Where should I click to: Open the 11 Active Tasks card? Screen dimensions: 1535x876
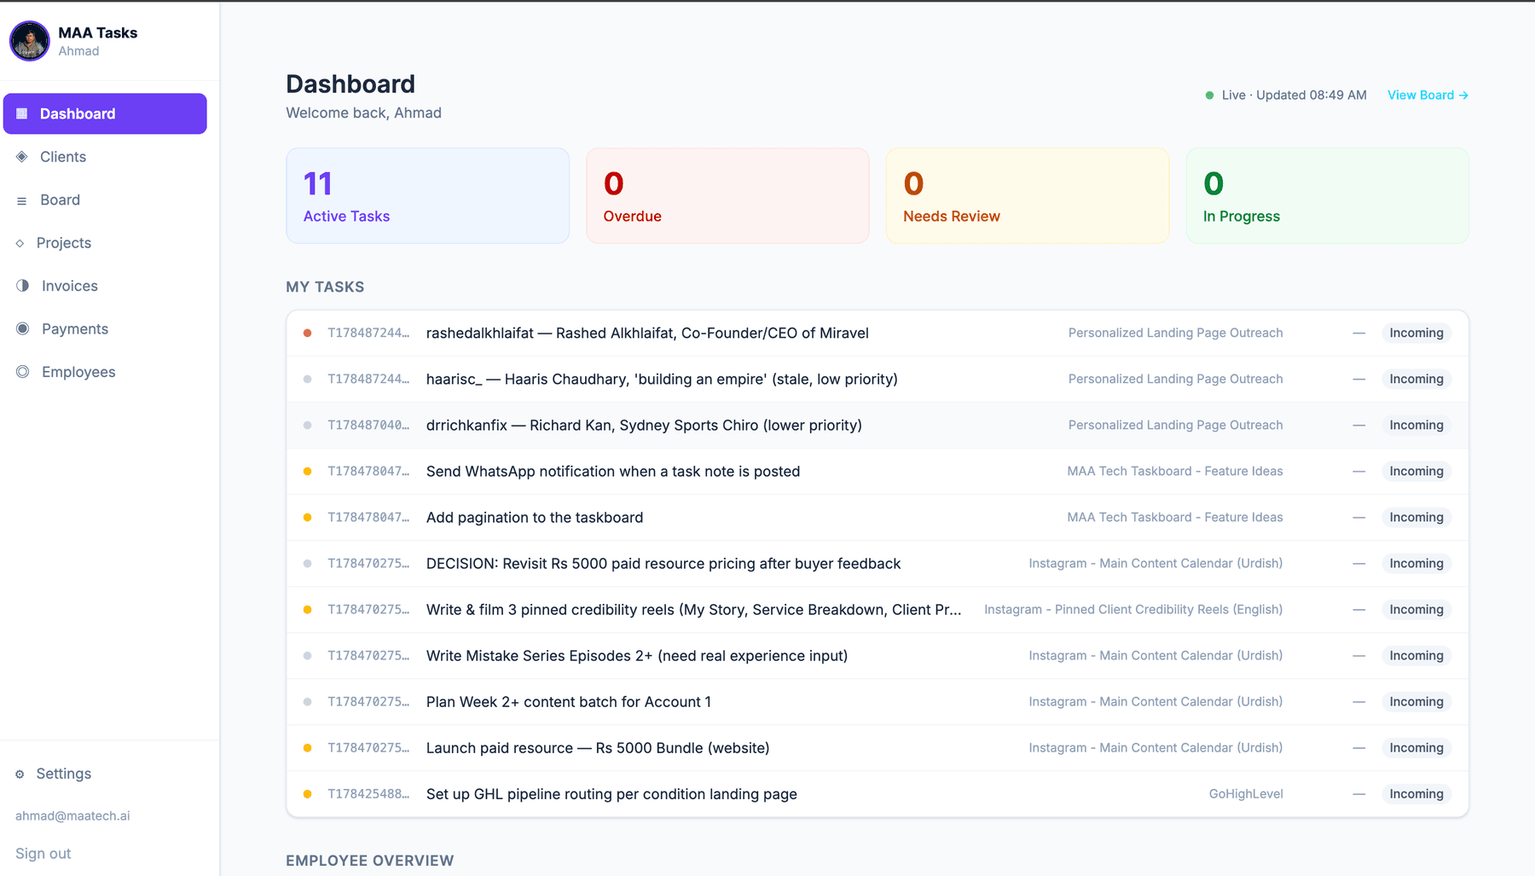pos(427,195)
